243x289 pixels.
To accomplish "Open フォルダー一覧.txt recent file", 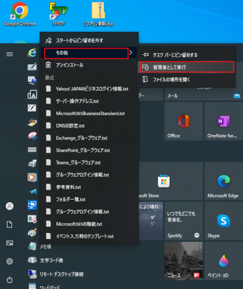I will [89, 199].
